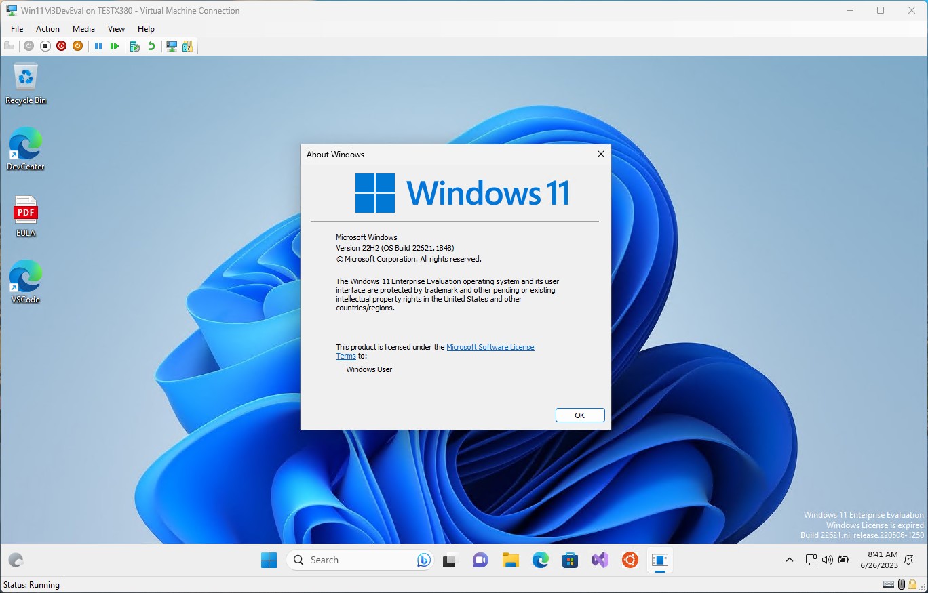Adjust system volume from the tray
This screenshot has height=593, width=928.
[x=827, y=560]
